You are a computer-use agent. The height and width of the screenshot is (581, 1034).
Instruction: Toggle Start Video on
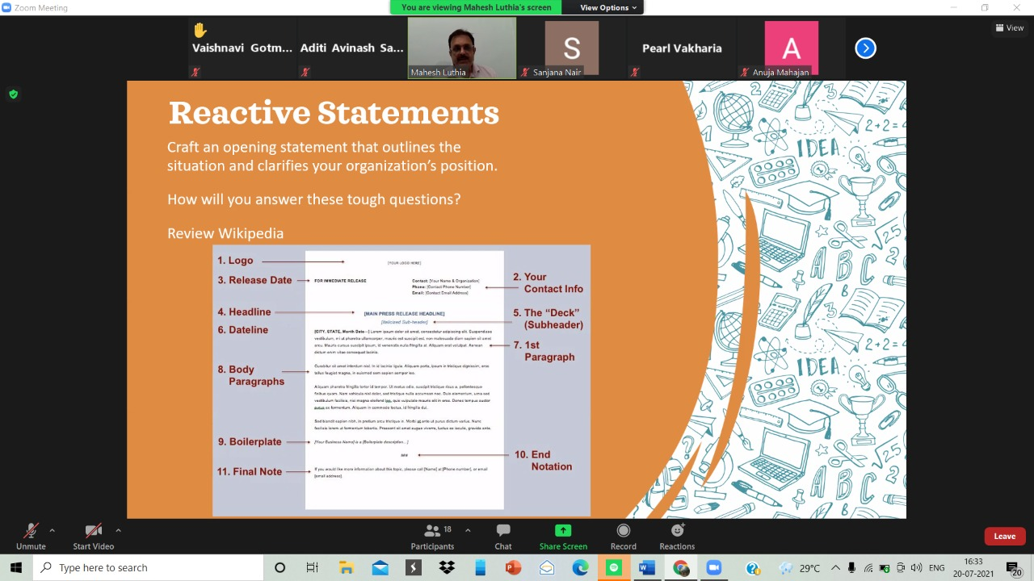pyautogui.click(x=93, y=536)
